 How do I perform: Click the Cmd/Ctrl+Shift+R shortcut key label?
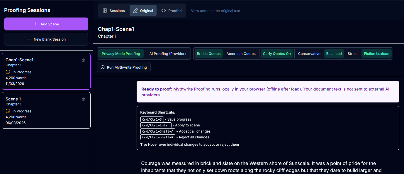tap(158, 137)
